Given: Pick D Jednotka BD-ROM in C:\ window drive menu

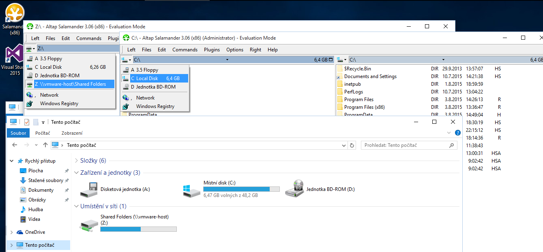Looking at the screenshot, I should 155,87.
